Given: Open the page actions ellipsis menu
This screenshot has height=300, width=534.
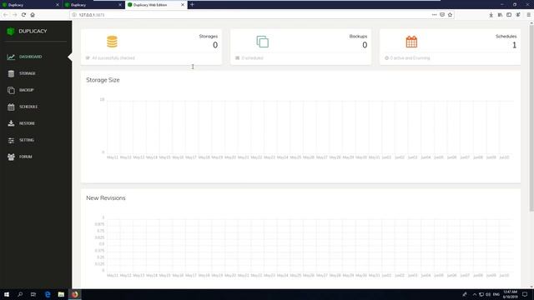Looking at the screenshot, I should tap(434, 15).
